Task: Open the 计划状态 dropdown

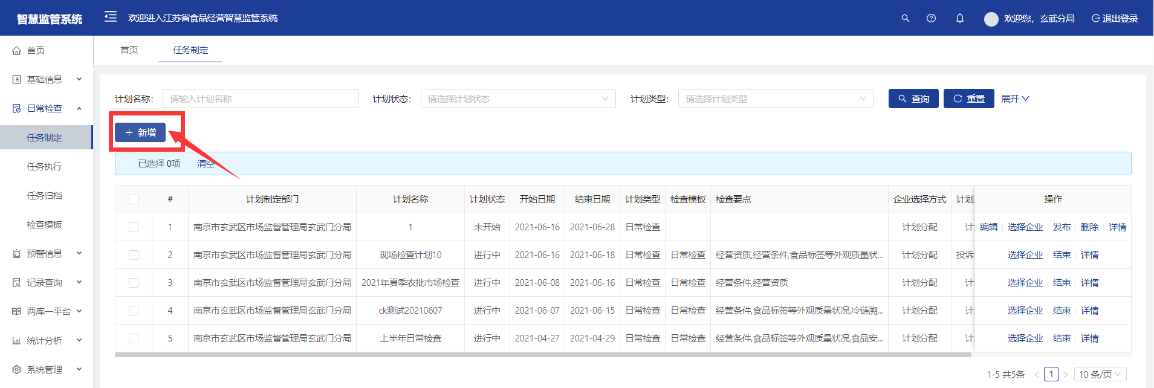Action: click(x=517, y=99)
